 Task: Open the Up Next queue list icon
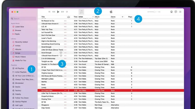(180, 12)
